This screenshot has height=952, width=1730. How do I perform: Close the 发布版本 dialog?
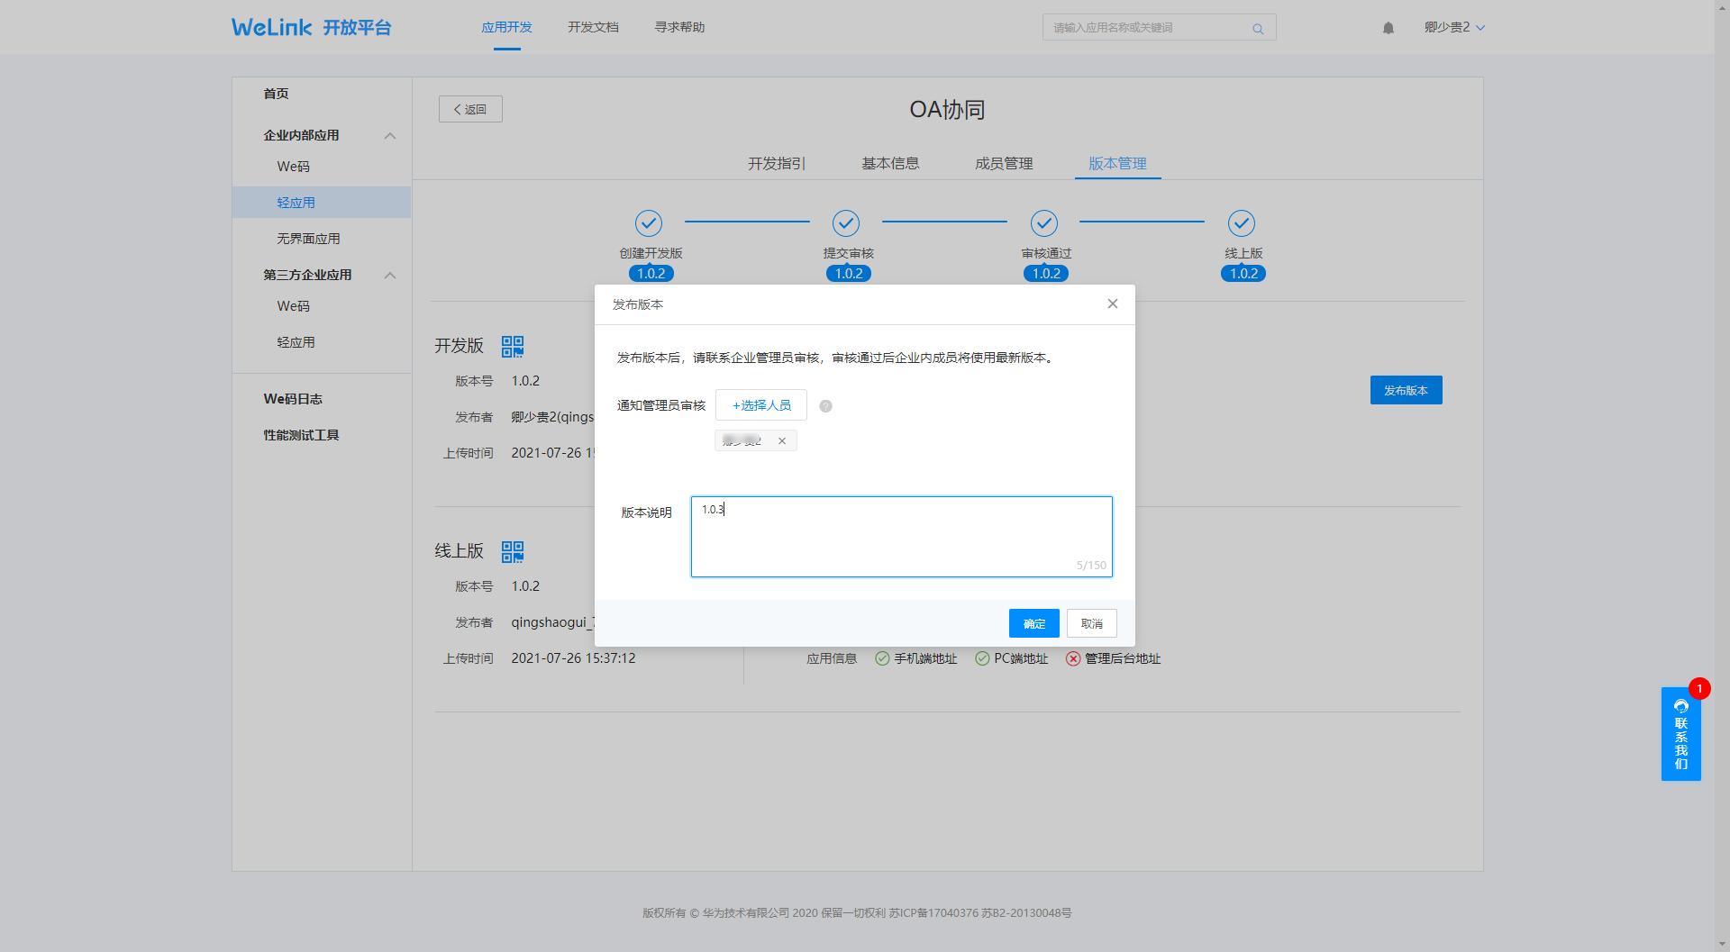coord(1113,304)
